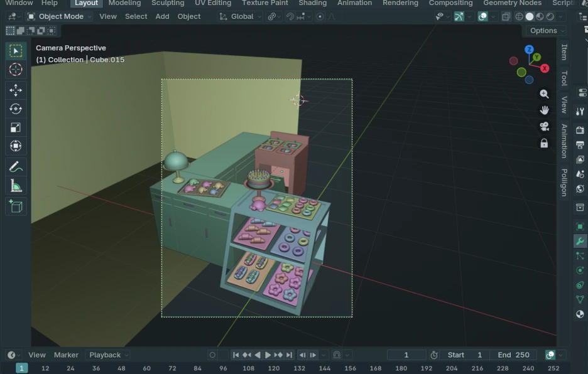Toggle auto keying record button
This screenshot has height=374, width=588.
[212, 355]
